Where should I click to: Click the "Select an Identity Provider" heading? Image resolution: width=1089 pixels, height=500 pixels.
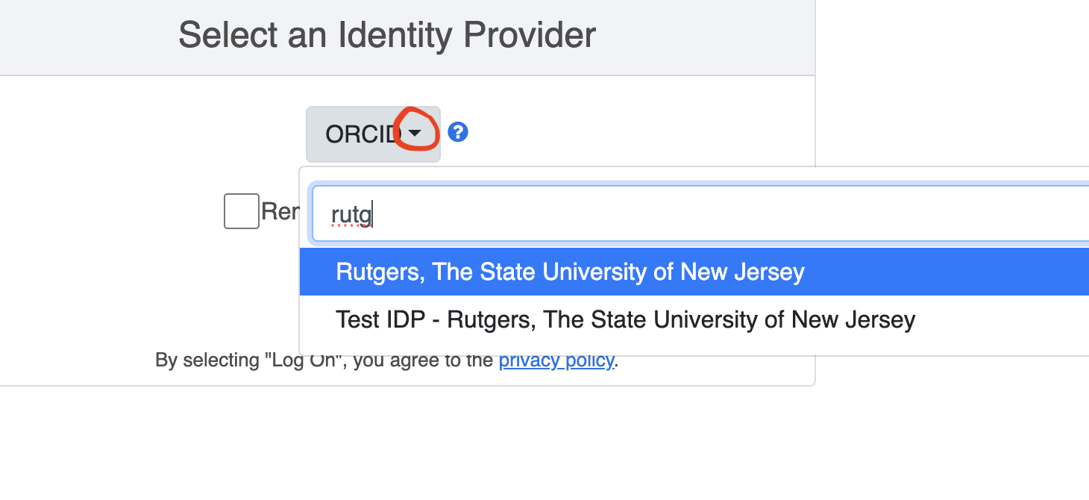[x=387, y=35]
